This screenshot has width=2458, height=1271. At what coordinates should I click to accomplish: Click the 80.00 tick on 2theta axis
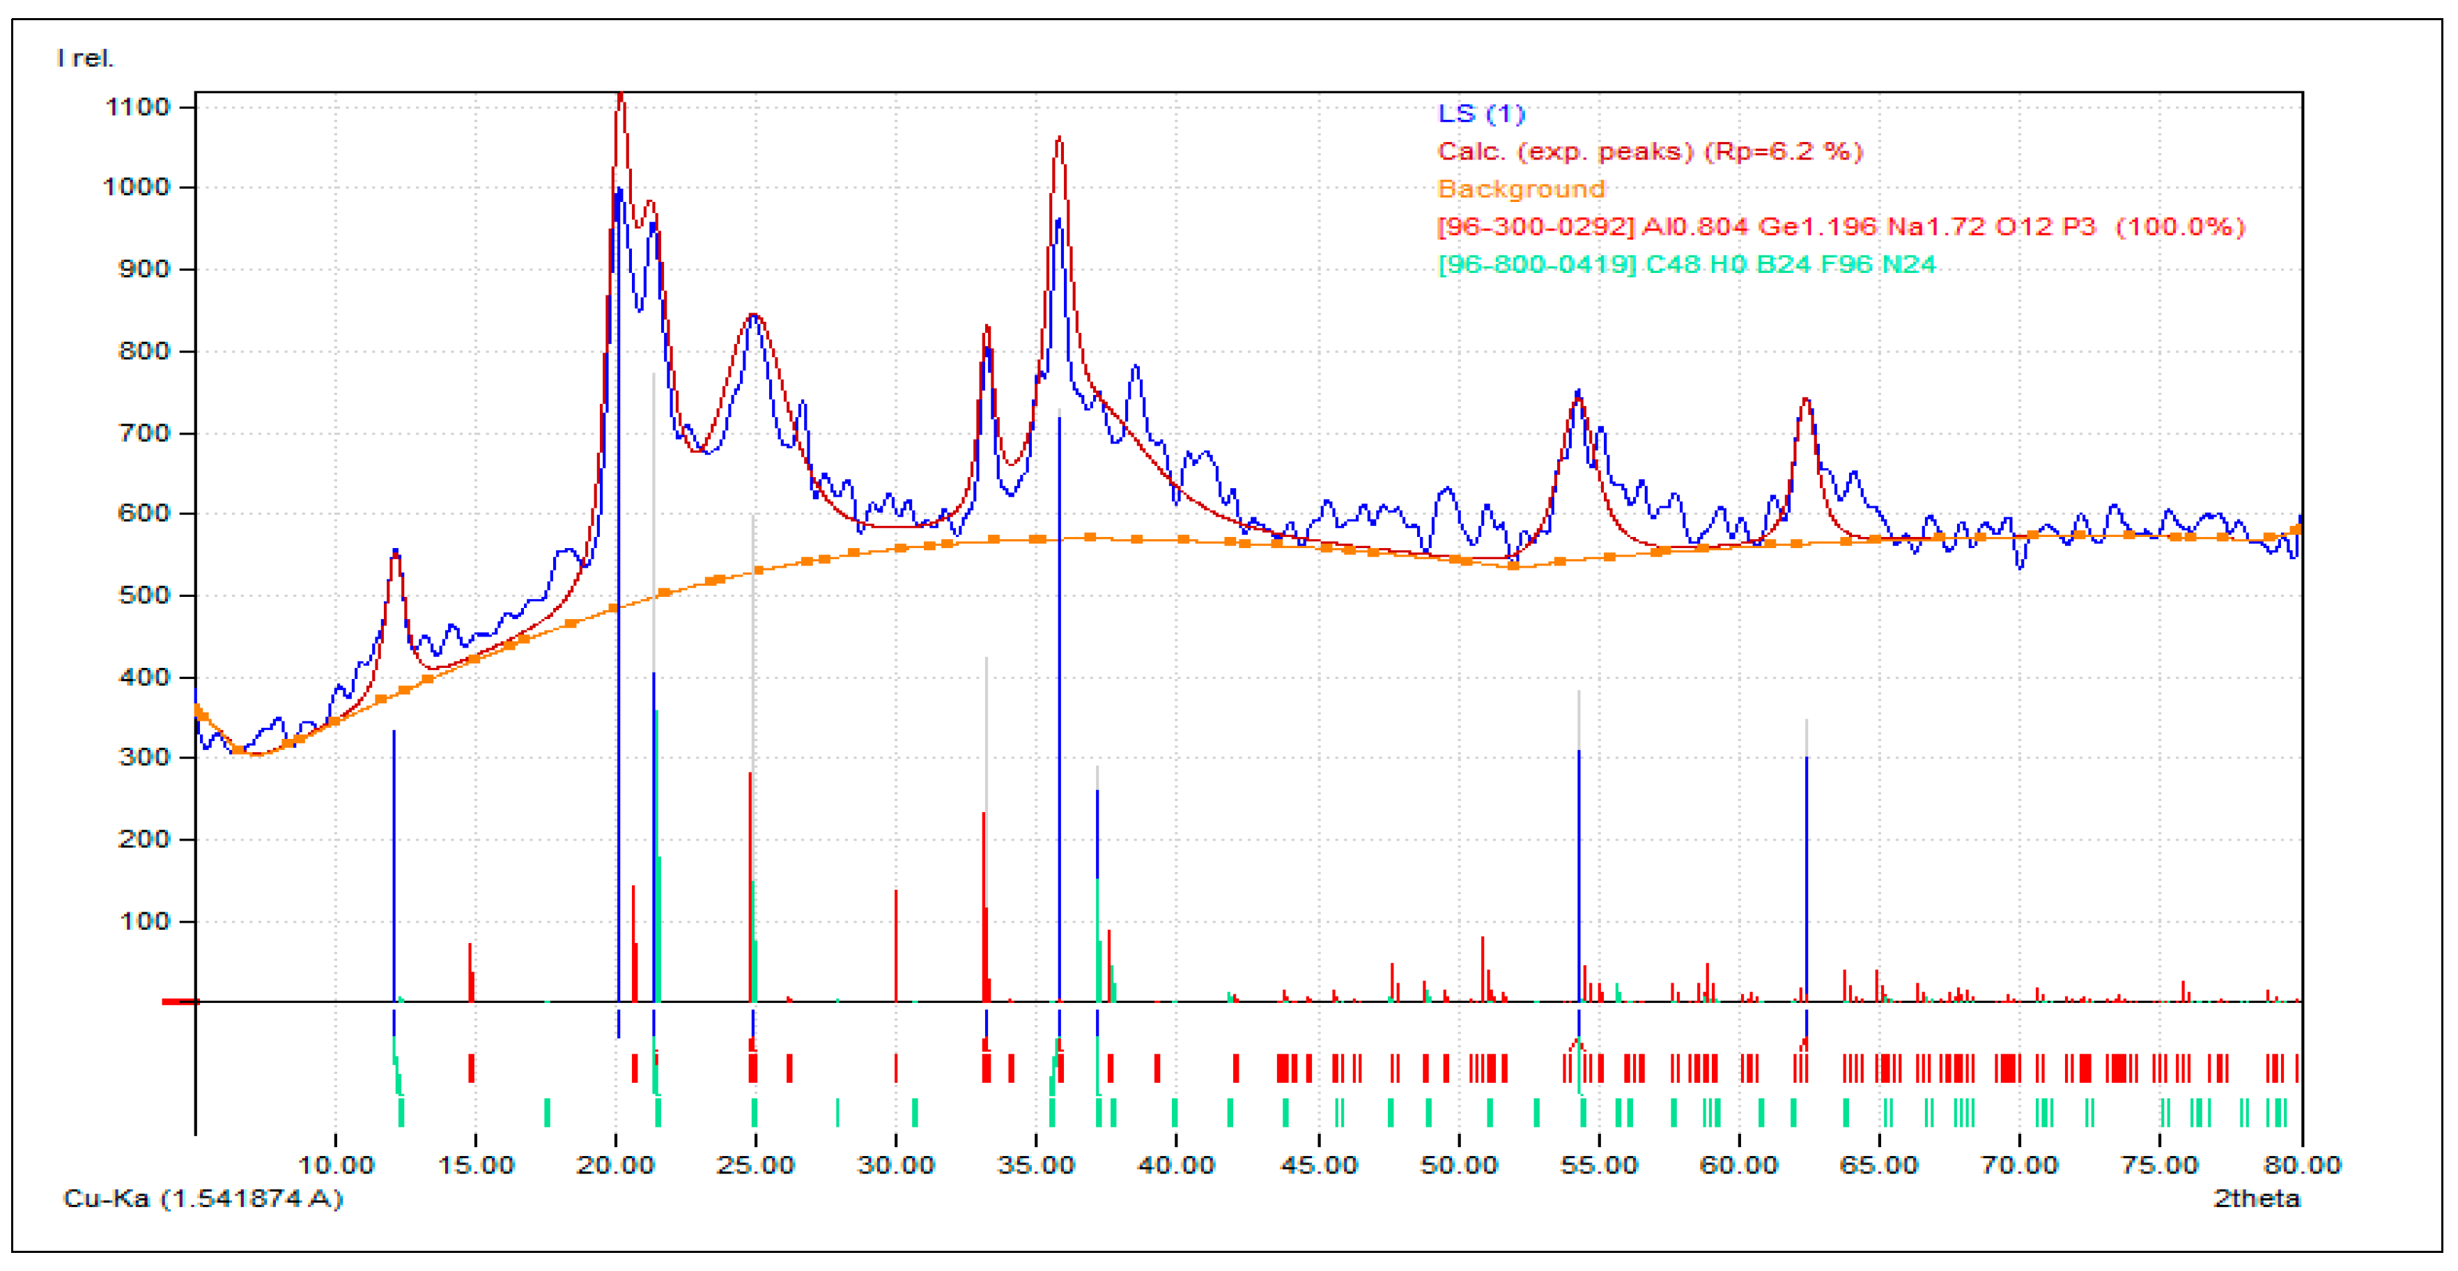point(2301,1165)
